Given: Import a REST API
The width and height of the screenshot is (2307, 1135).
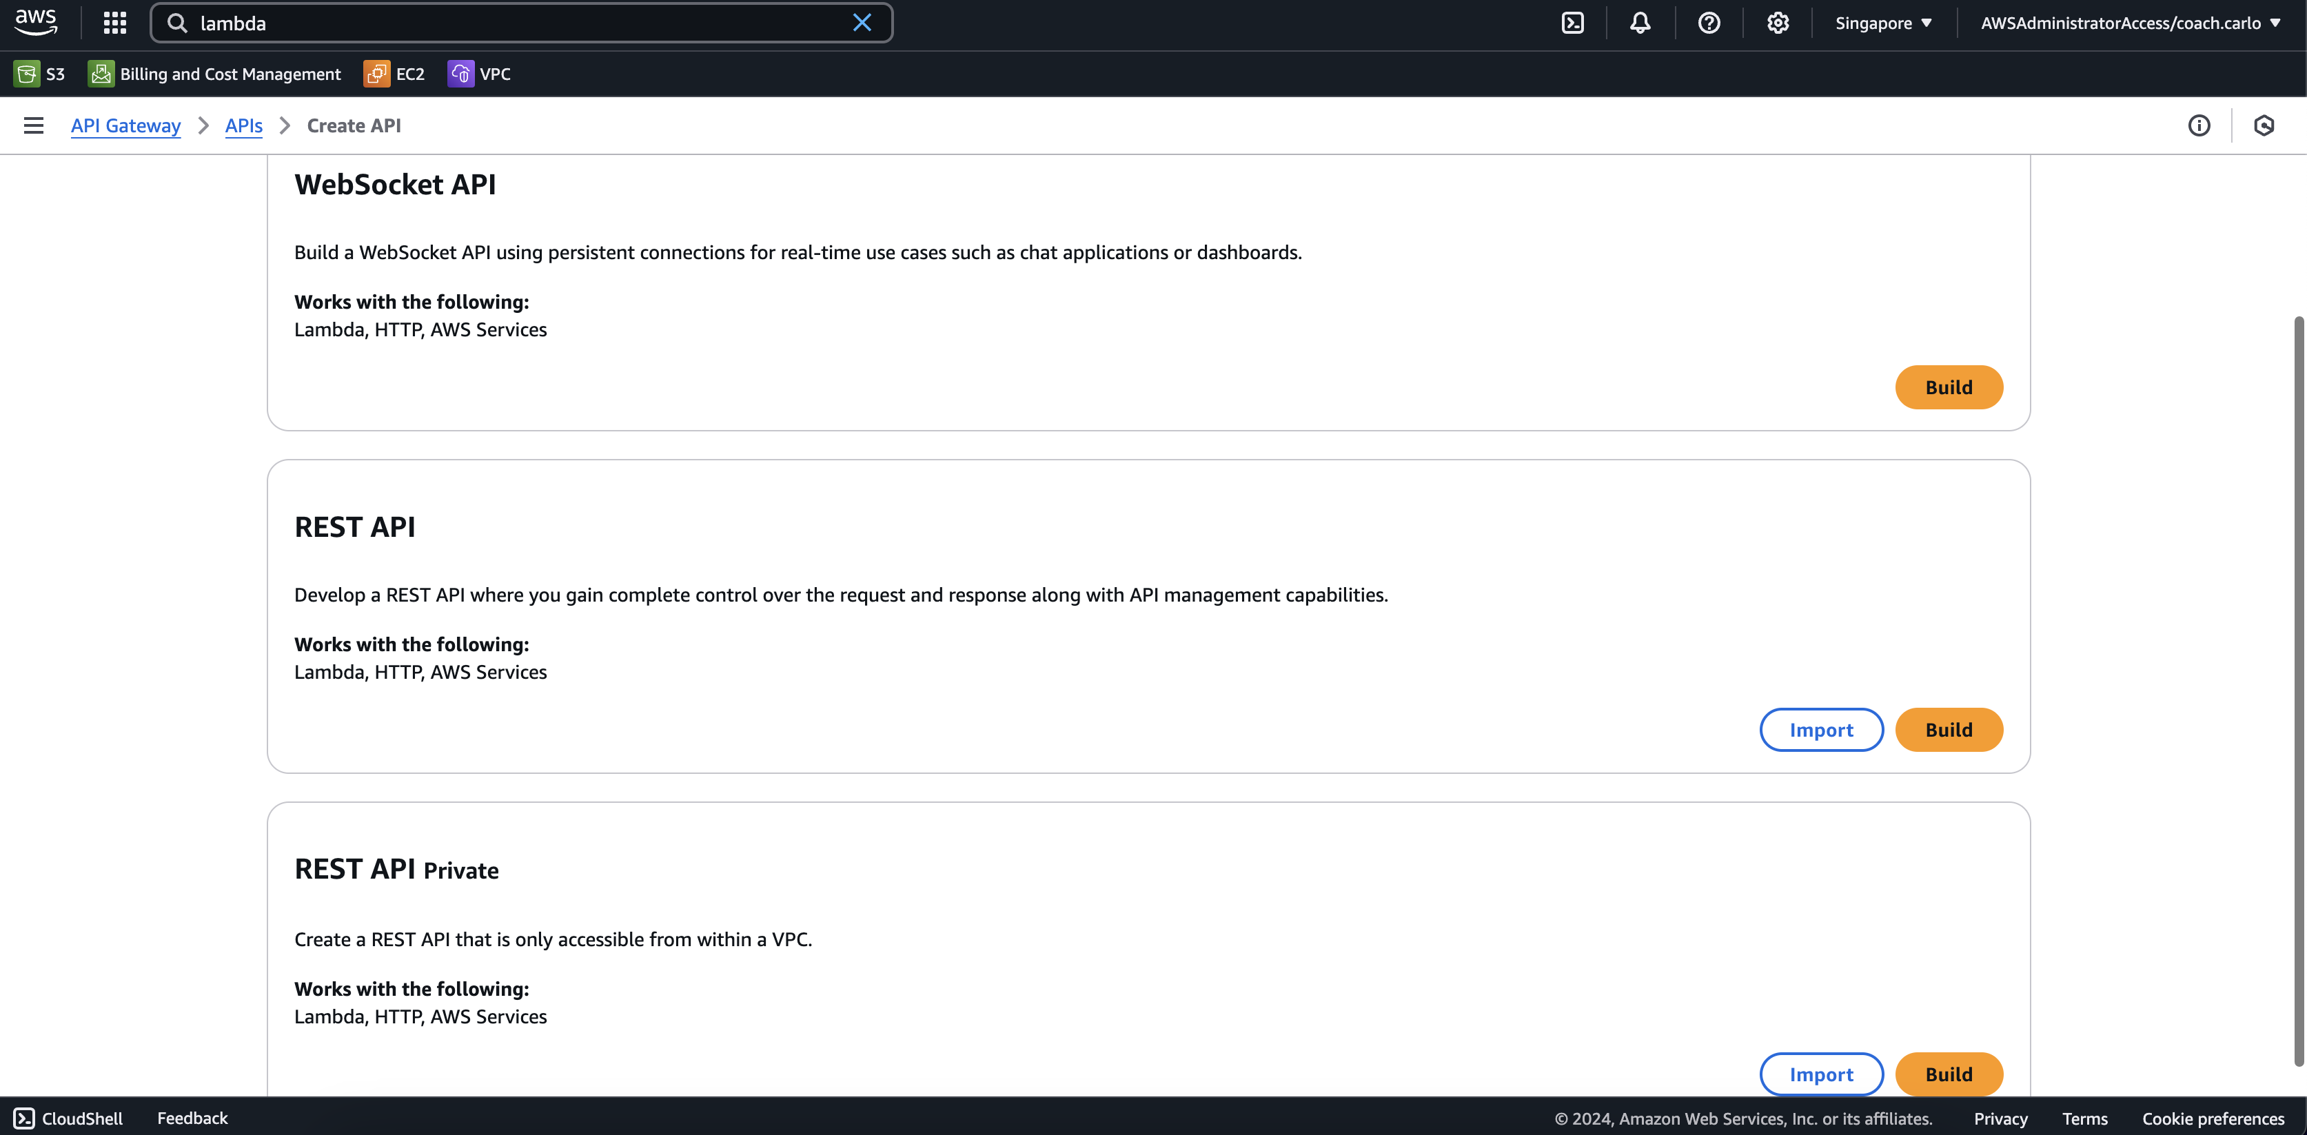Looking at the screenshot, I should click(x=1820, y=730).
